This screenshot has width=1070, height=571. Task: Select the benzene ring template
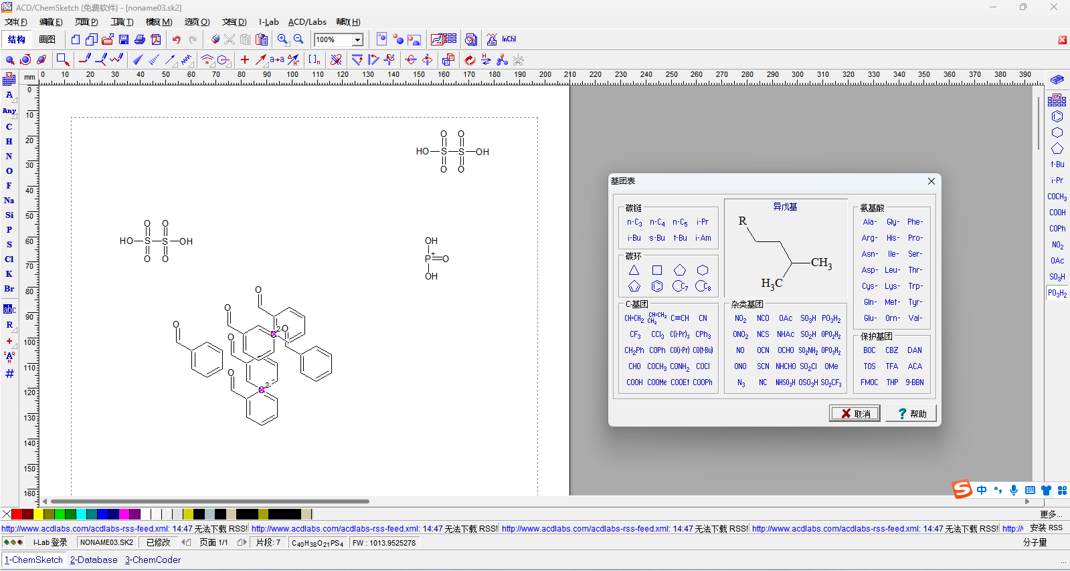coord(1057,116)
